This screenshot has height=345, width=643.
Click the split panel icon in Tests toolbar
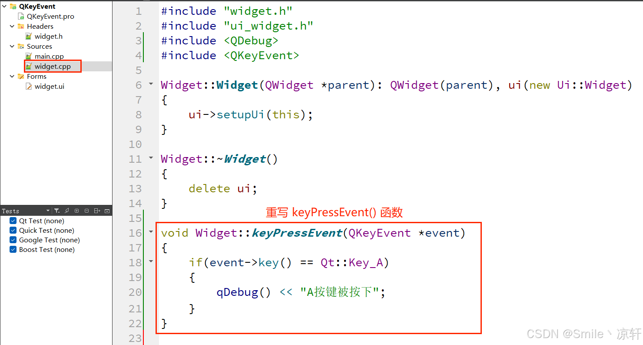pos(97,211)
